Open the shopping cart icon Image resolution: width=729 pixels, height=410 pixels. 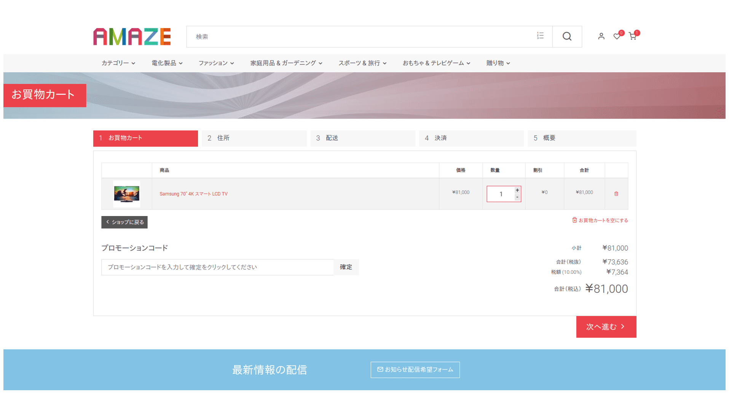click(x=633, y=36)
